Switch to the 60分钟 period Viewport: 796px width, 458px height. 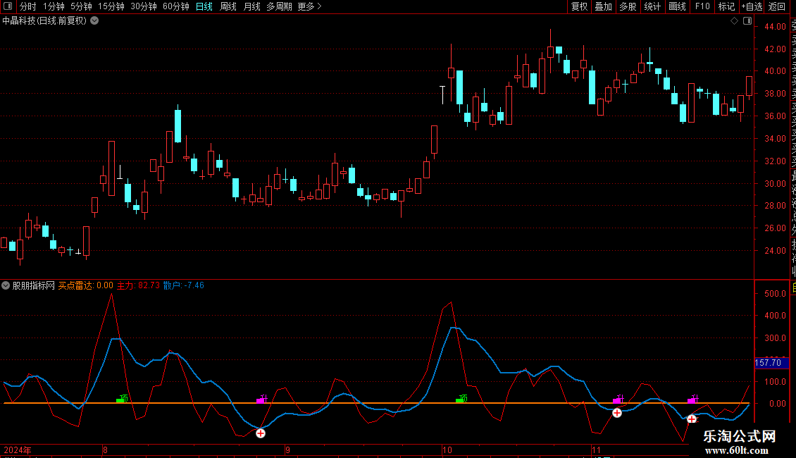point(175,6)
